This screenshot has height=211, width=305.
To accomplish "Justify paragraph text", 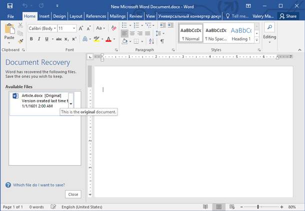I will point(147,33).
